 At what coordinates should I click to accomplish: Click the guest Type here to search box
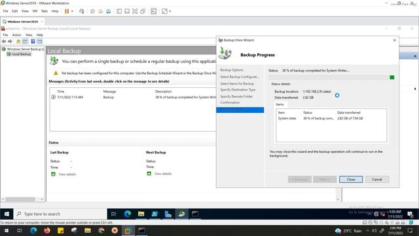click(x=60, y=214)
